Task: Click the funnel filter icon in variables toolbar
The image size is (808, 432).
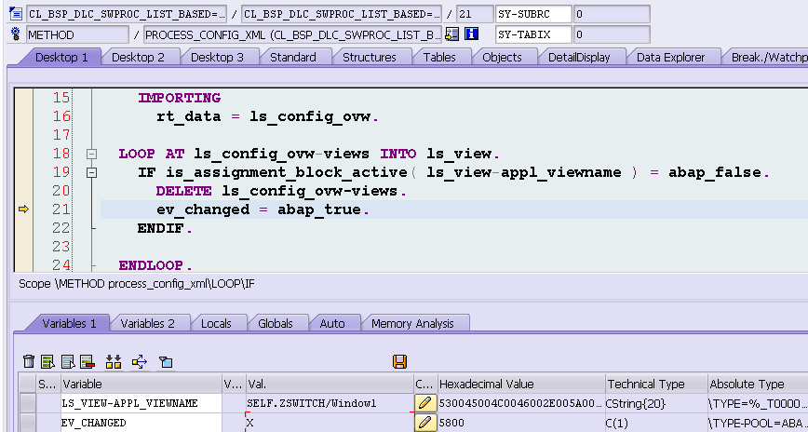Action: (x=165, y=362)
